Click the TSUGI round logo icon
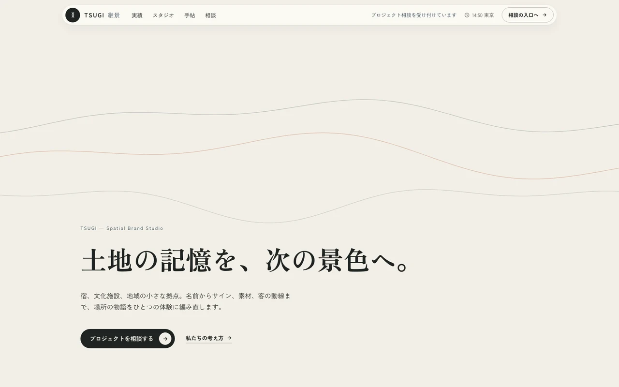Viewport: 619px width, 387px height. pyautogui.click(x=73, y=15)
